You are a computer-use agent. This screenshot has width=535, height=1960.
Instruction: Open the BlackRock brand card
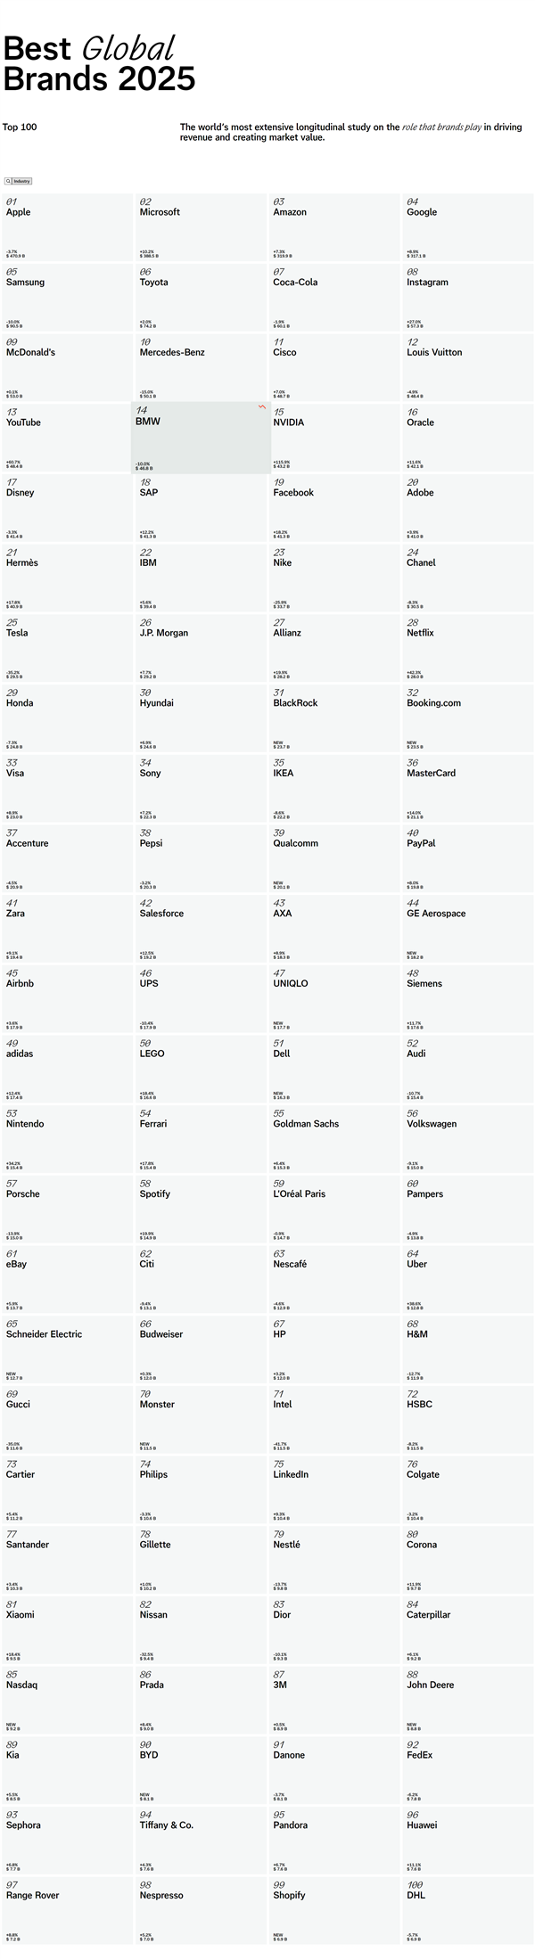pos(334,718)
